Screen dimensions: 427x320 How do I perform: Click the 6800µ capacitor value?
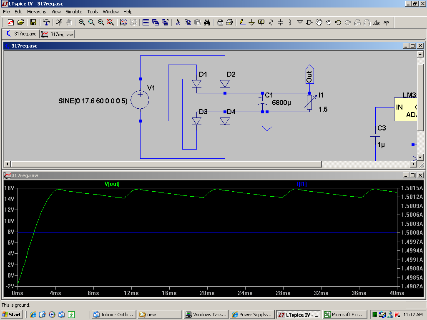click(281, 102)
